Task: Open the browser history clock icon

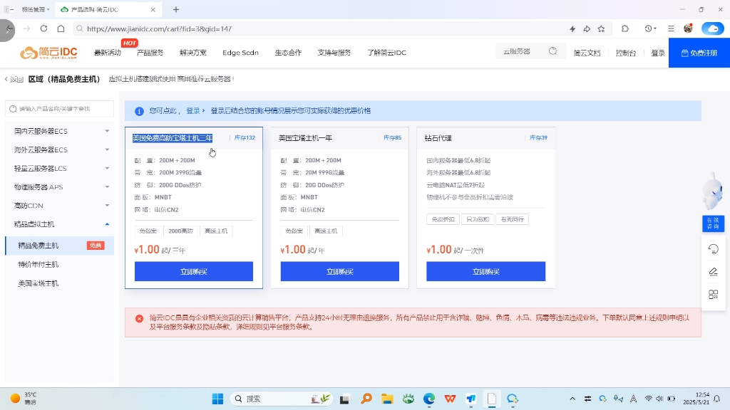Action: click(650, 28)
